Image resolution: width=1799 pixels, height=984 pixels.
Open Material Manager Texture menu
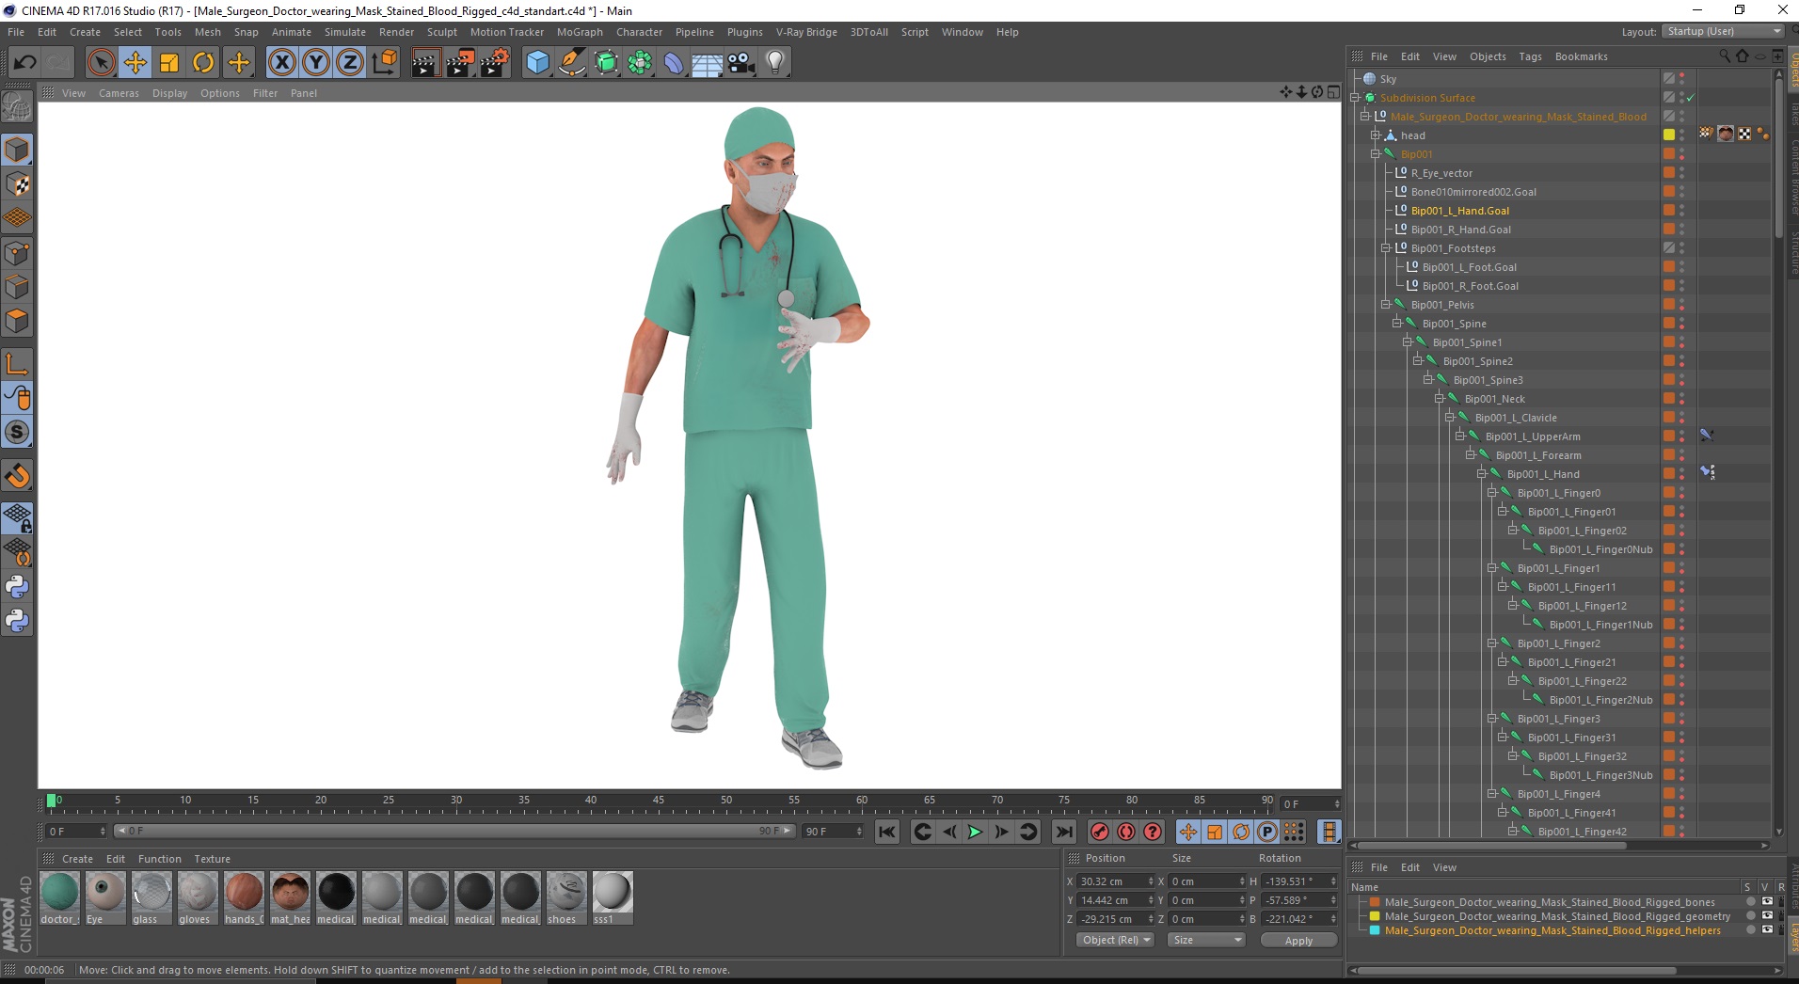tap(212, 859)
